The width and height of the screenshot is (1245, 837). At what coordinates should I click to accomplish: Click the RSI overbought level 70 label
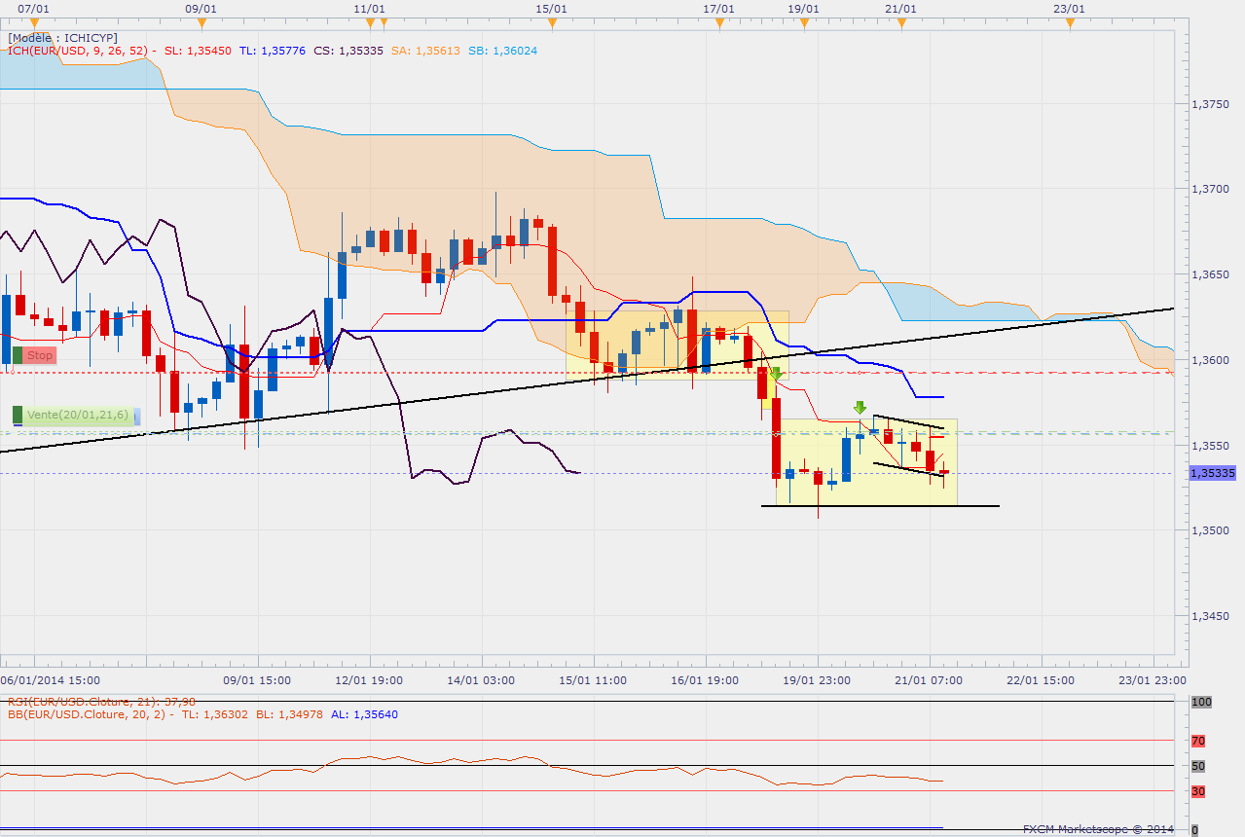(1198, 741)
